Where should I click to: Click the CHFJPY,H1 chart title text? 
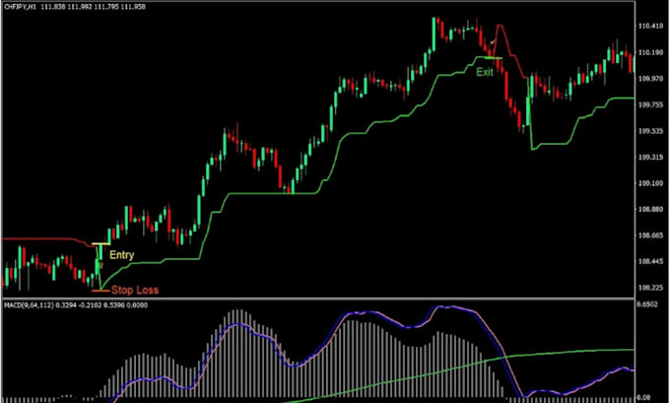click(x=20, y=7)
